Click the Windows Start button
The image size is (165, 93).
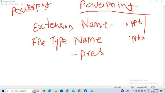click(x=3, y=91)
